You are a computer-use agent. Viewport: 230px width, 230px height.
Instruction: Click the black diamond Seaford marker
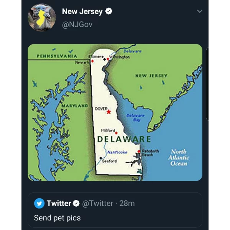[x=101, y=158]
